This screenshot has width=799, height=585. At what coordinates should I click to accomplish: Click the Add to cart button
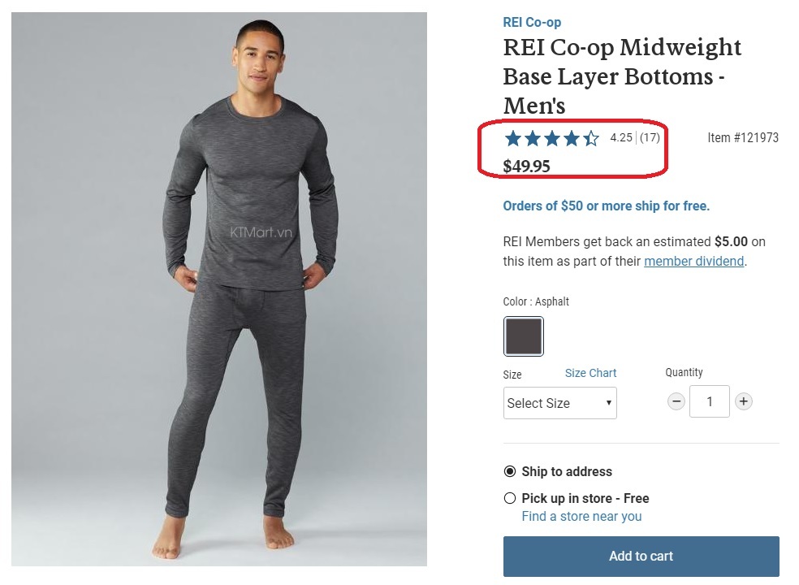pos(641,557)
